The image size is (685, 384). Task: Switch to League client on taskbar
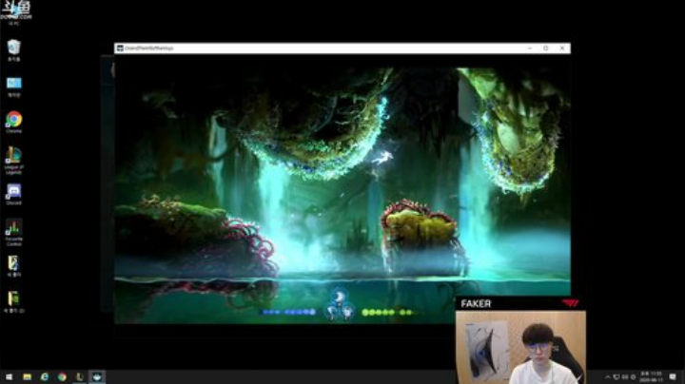pos(80,376)
